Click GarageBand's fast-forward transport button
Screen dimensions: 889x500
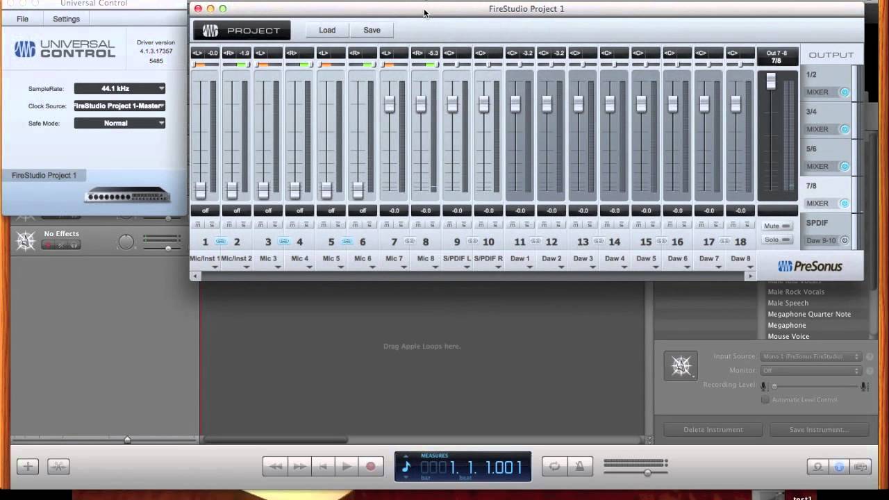pyautogui.click(x=299, y=467)
